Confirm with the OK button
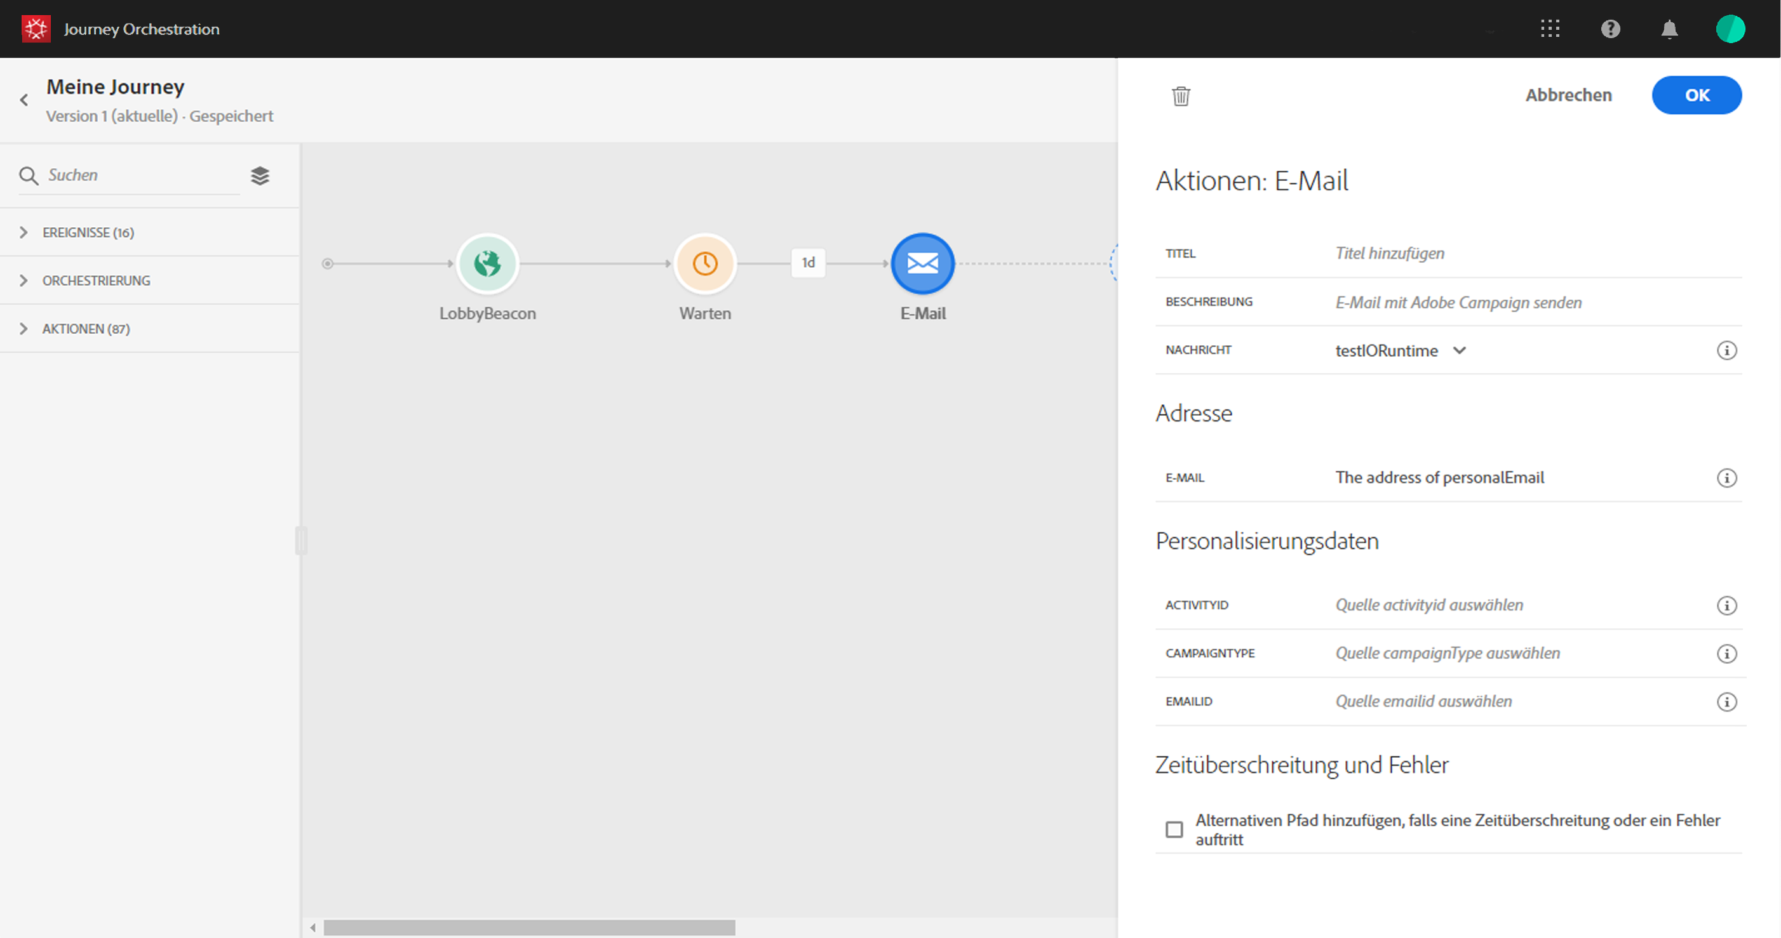The image size is (1781, 938). [x=1696, y=95]
